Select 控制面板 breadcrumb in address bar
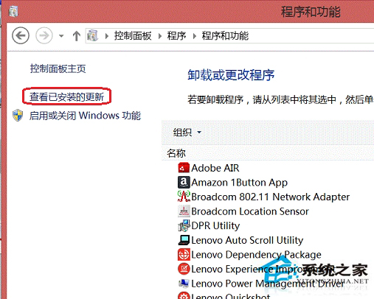This screenshot has width=374, height=299. (x=133, y=36)
